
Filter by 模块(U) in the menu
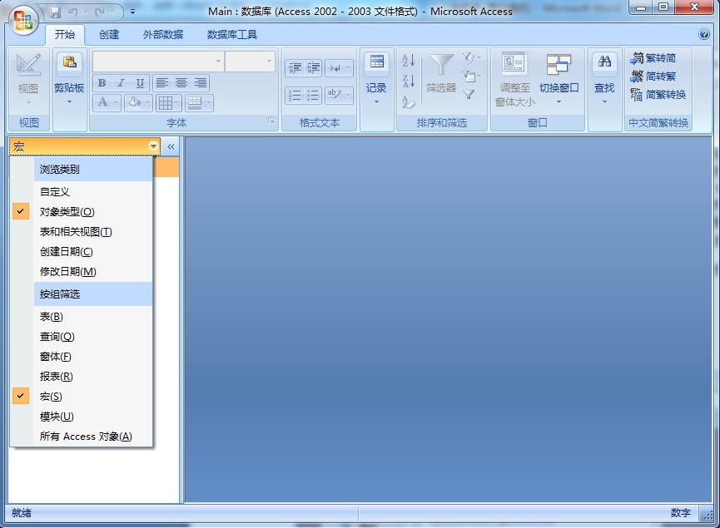click(81, 417)
